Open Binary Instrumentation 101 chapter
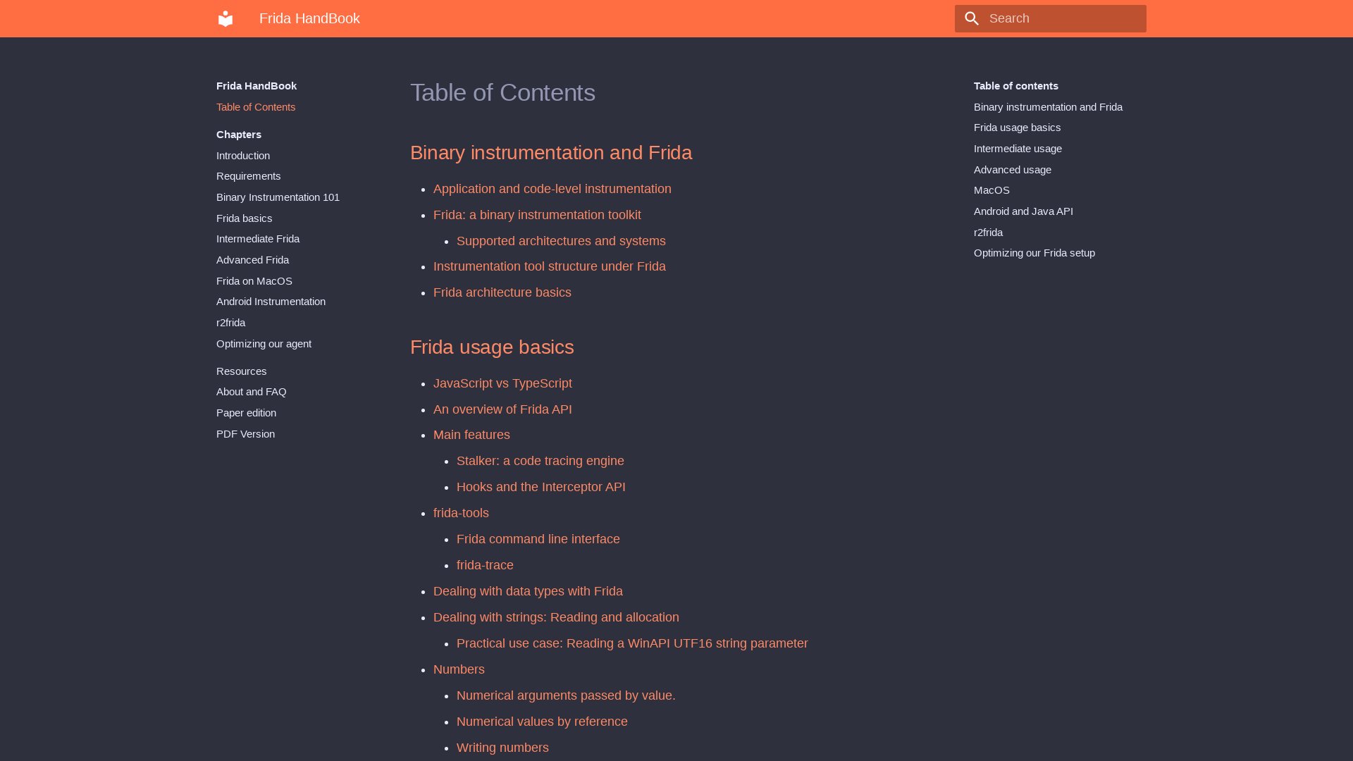Viewport: 1353px width, 761px height. pos(278,197)
